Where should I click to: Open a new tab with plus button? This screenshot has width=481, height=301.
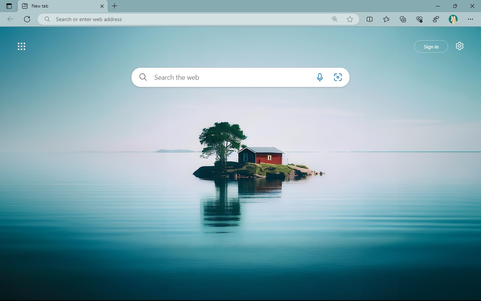click(x=115, y=6)
